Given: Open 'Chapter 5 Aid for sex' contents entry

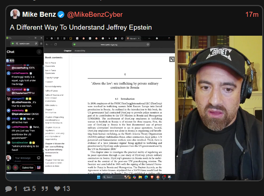Looking at the screenshot, I should [55, 163].
